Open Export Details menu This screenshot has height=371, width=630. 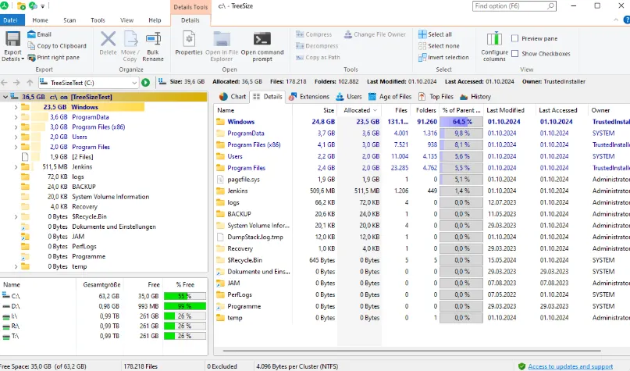[x=12, y=47]
